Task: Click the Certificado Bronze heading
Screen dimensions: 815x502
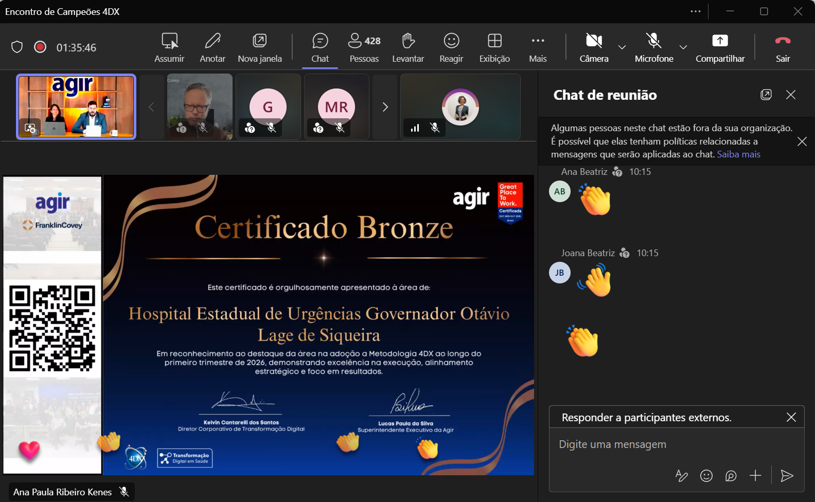Action: pos(324,227)
